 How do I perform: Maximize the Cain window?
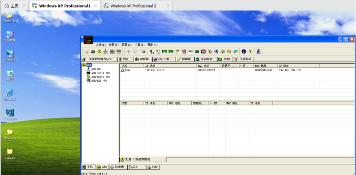tap(347, 39)
